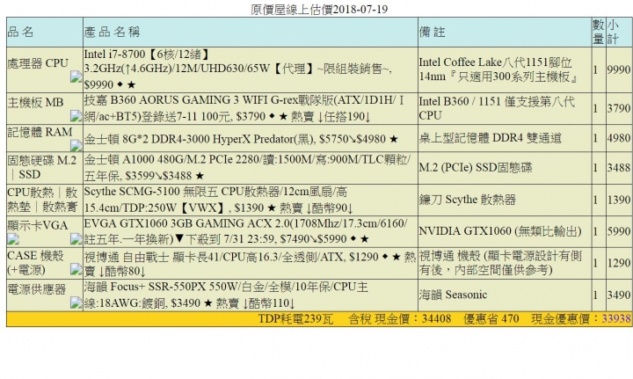The width and height of the screenshot is (633, 379).
Task: Click the left broken image under 顯示卡VGA label
Action: 13,239
